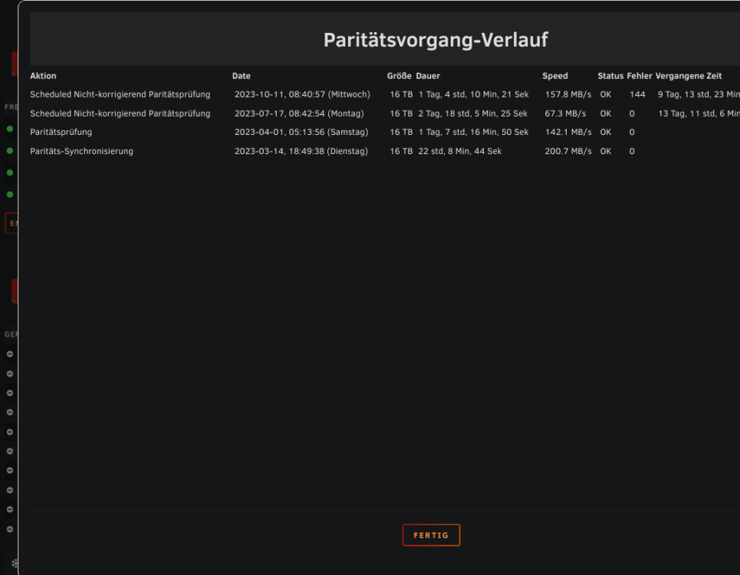This screenshot has width=740, height=575.
Task: Click the 142.1 MB/s speed value
Action: [x=567, y=132]
